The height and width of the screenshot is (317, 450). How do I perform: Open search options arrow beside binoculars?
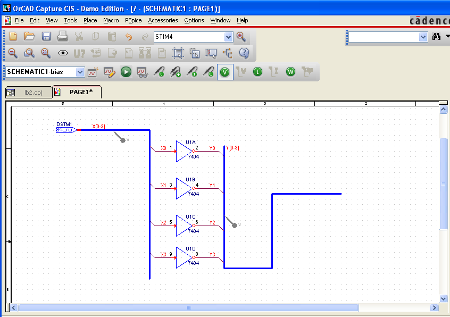tap(447, 36)
